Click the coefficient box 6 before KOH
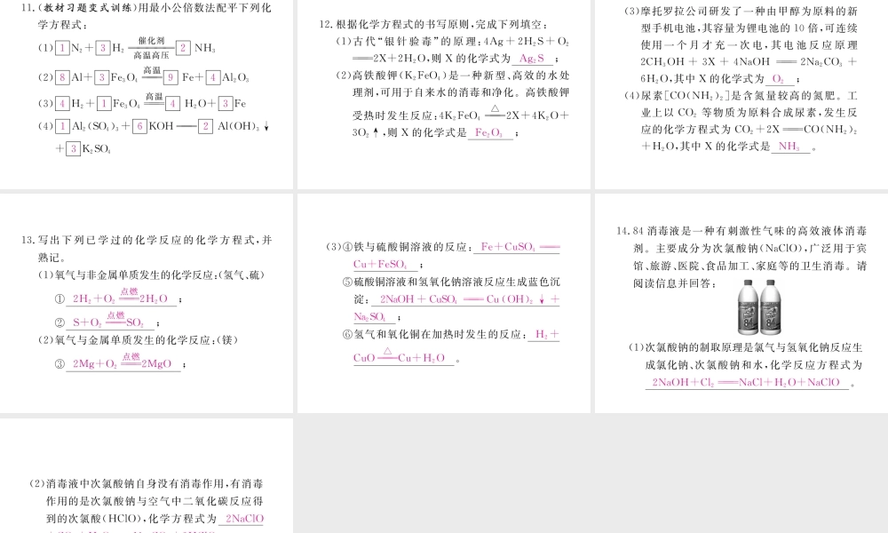The height and width of the screenshot is (533, 888). tap(139, 126)
